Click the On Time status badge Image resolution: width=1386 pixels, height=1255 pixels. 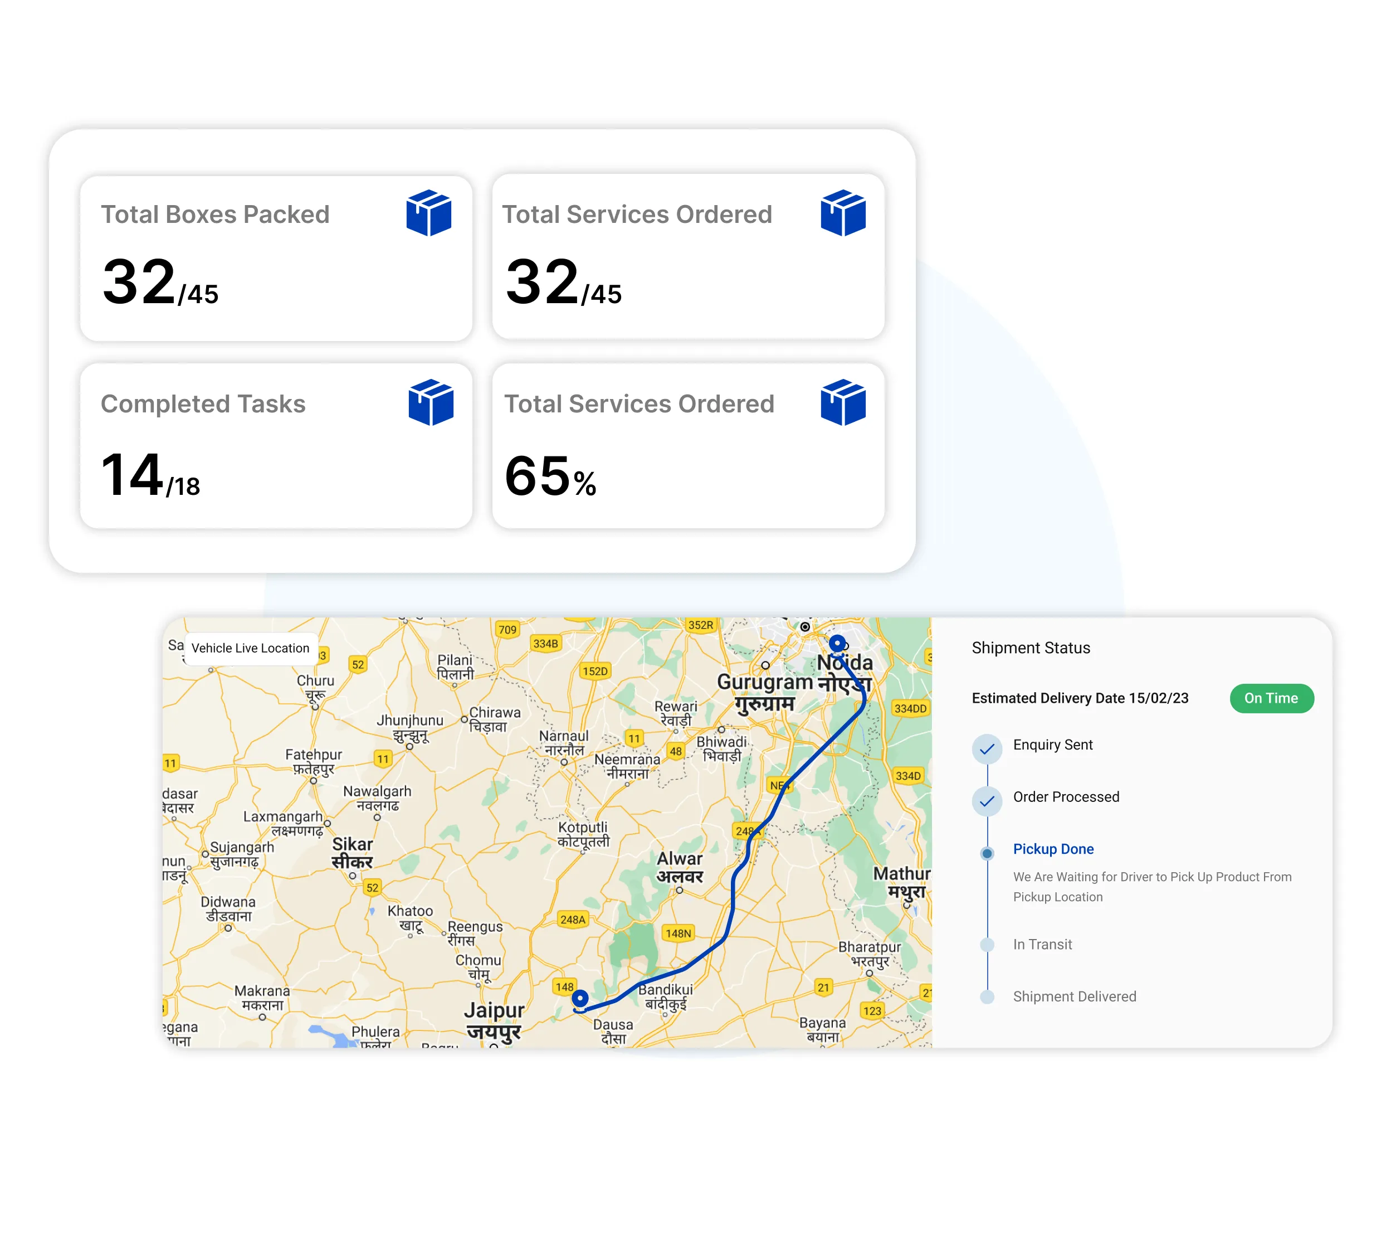click(1271, 698)
